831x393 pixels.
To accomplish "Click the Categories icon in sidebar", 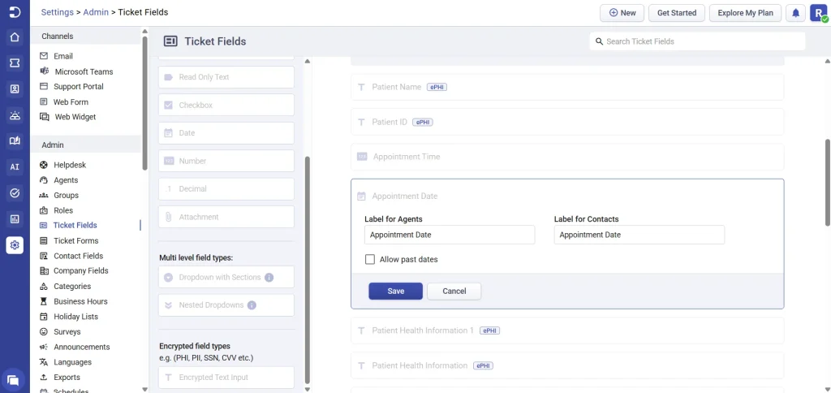I will pyautogui.click(x=44, y=287).
